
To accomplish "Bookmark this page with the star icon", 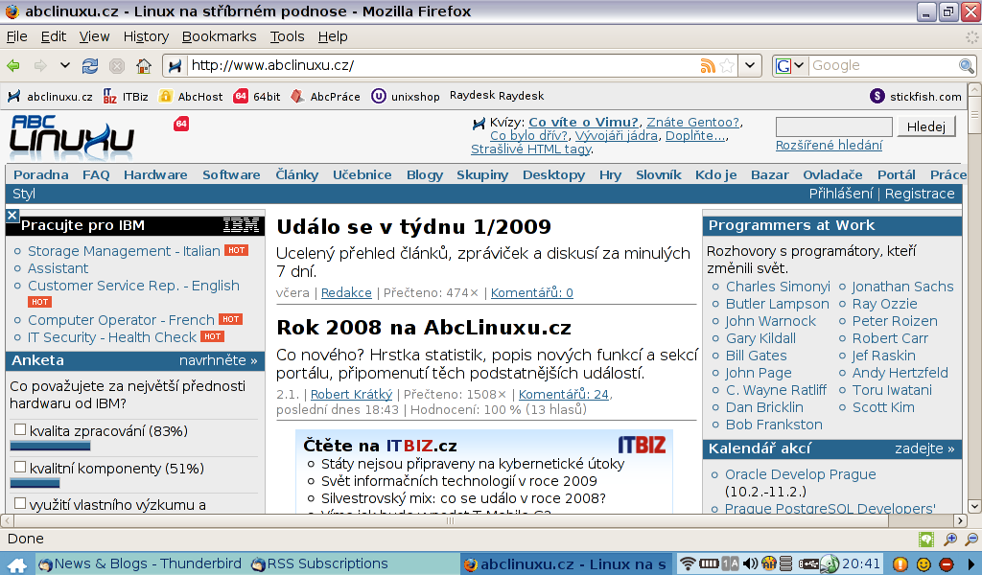I will coord(727,66).
